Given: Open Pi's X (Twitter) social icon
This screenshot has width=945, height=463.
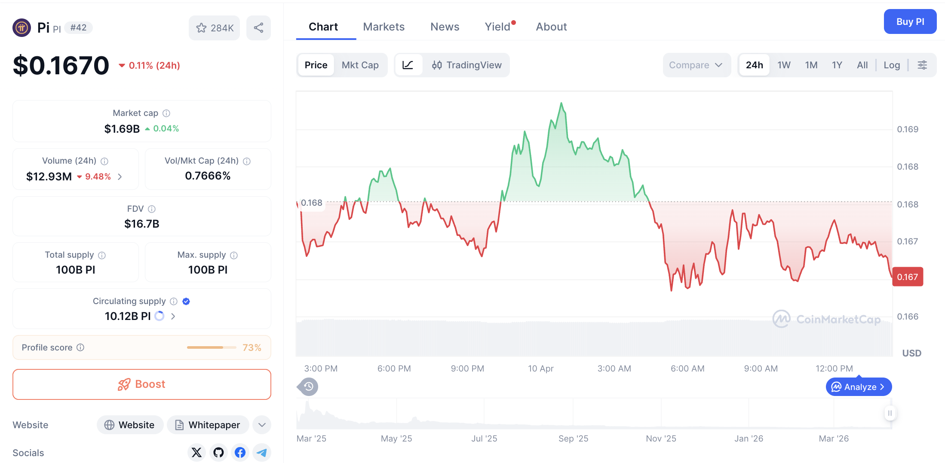Looking at the screenshot, I should point(196,453).
